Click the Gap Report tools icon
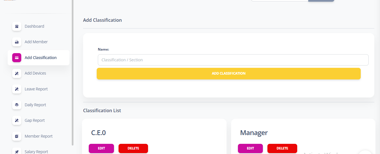 point(17,120)
